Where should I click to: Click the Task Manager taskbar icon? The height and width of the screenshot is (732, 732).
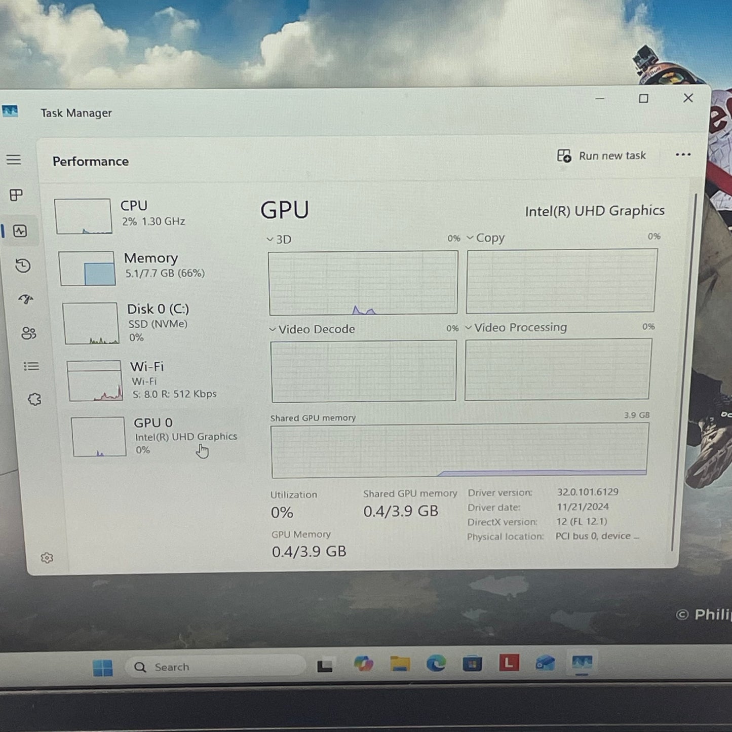click(582, 663)
